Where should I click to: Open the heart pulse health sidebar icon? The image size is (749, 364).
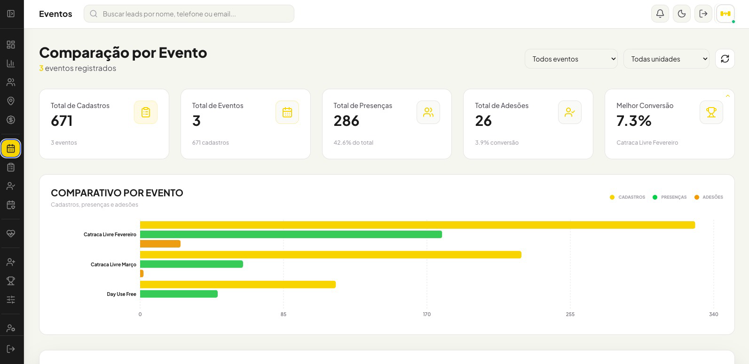[x=11, y=233]
